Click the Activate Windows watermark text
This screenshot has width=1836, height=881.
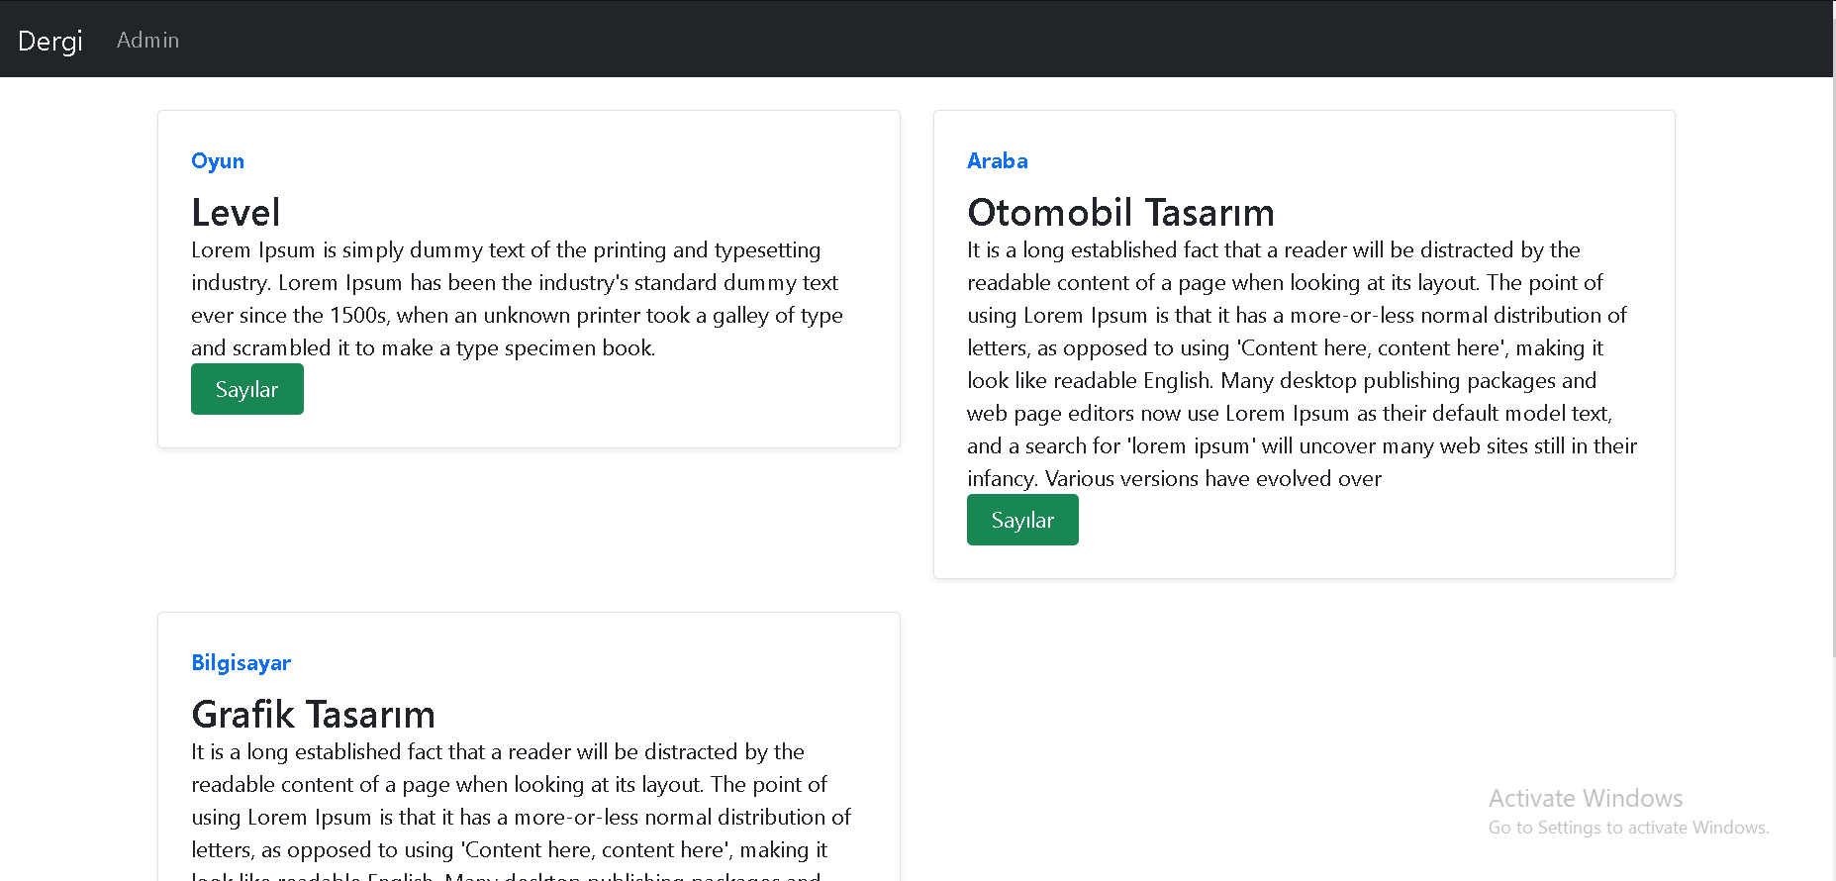1585,798
